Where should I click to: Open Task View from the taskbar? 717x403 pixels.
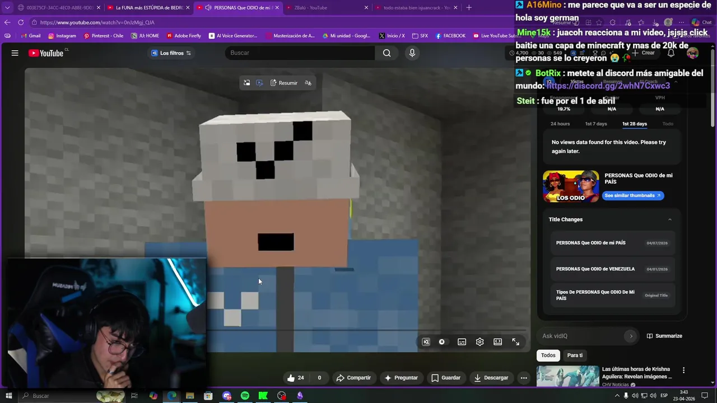tap(134, 396)
